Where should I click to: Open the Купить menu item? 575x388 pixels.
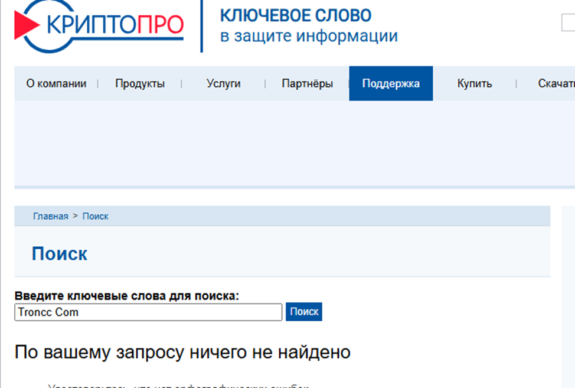pyautogui.click(x=475, y=84)
